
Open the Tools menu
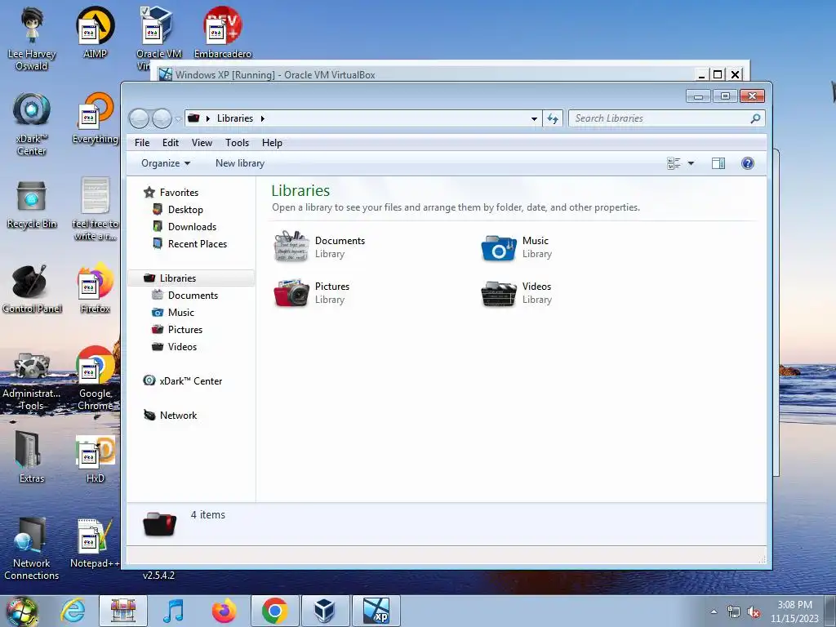[x=237, y=142]
